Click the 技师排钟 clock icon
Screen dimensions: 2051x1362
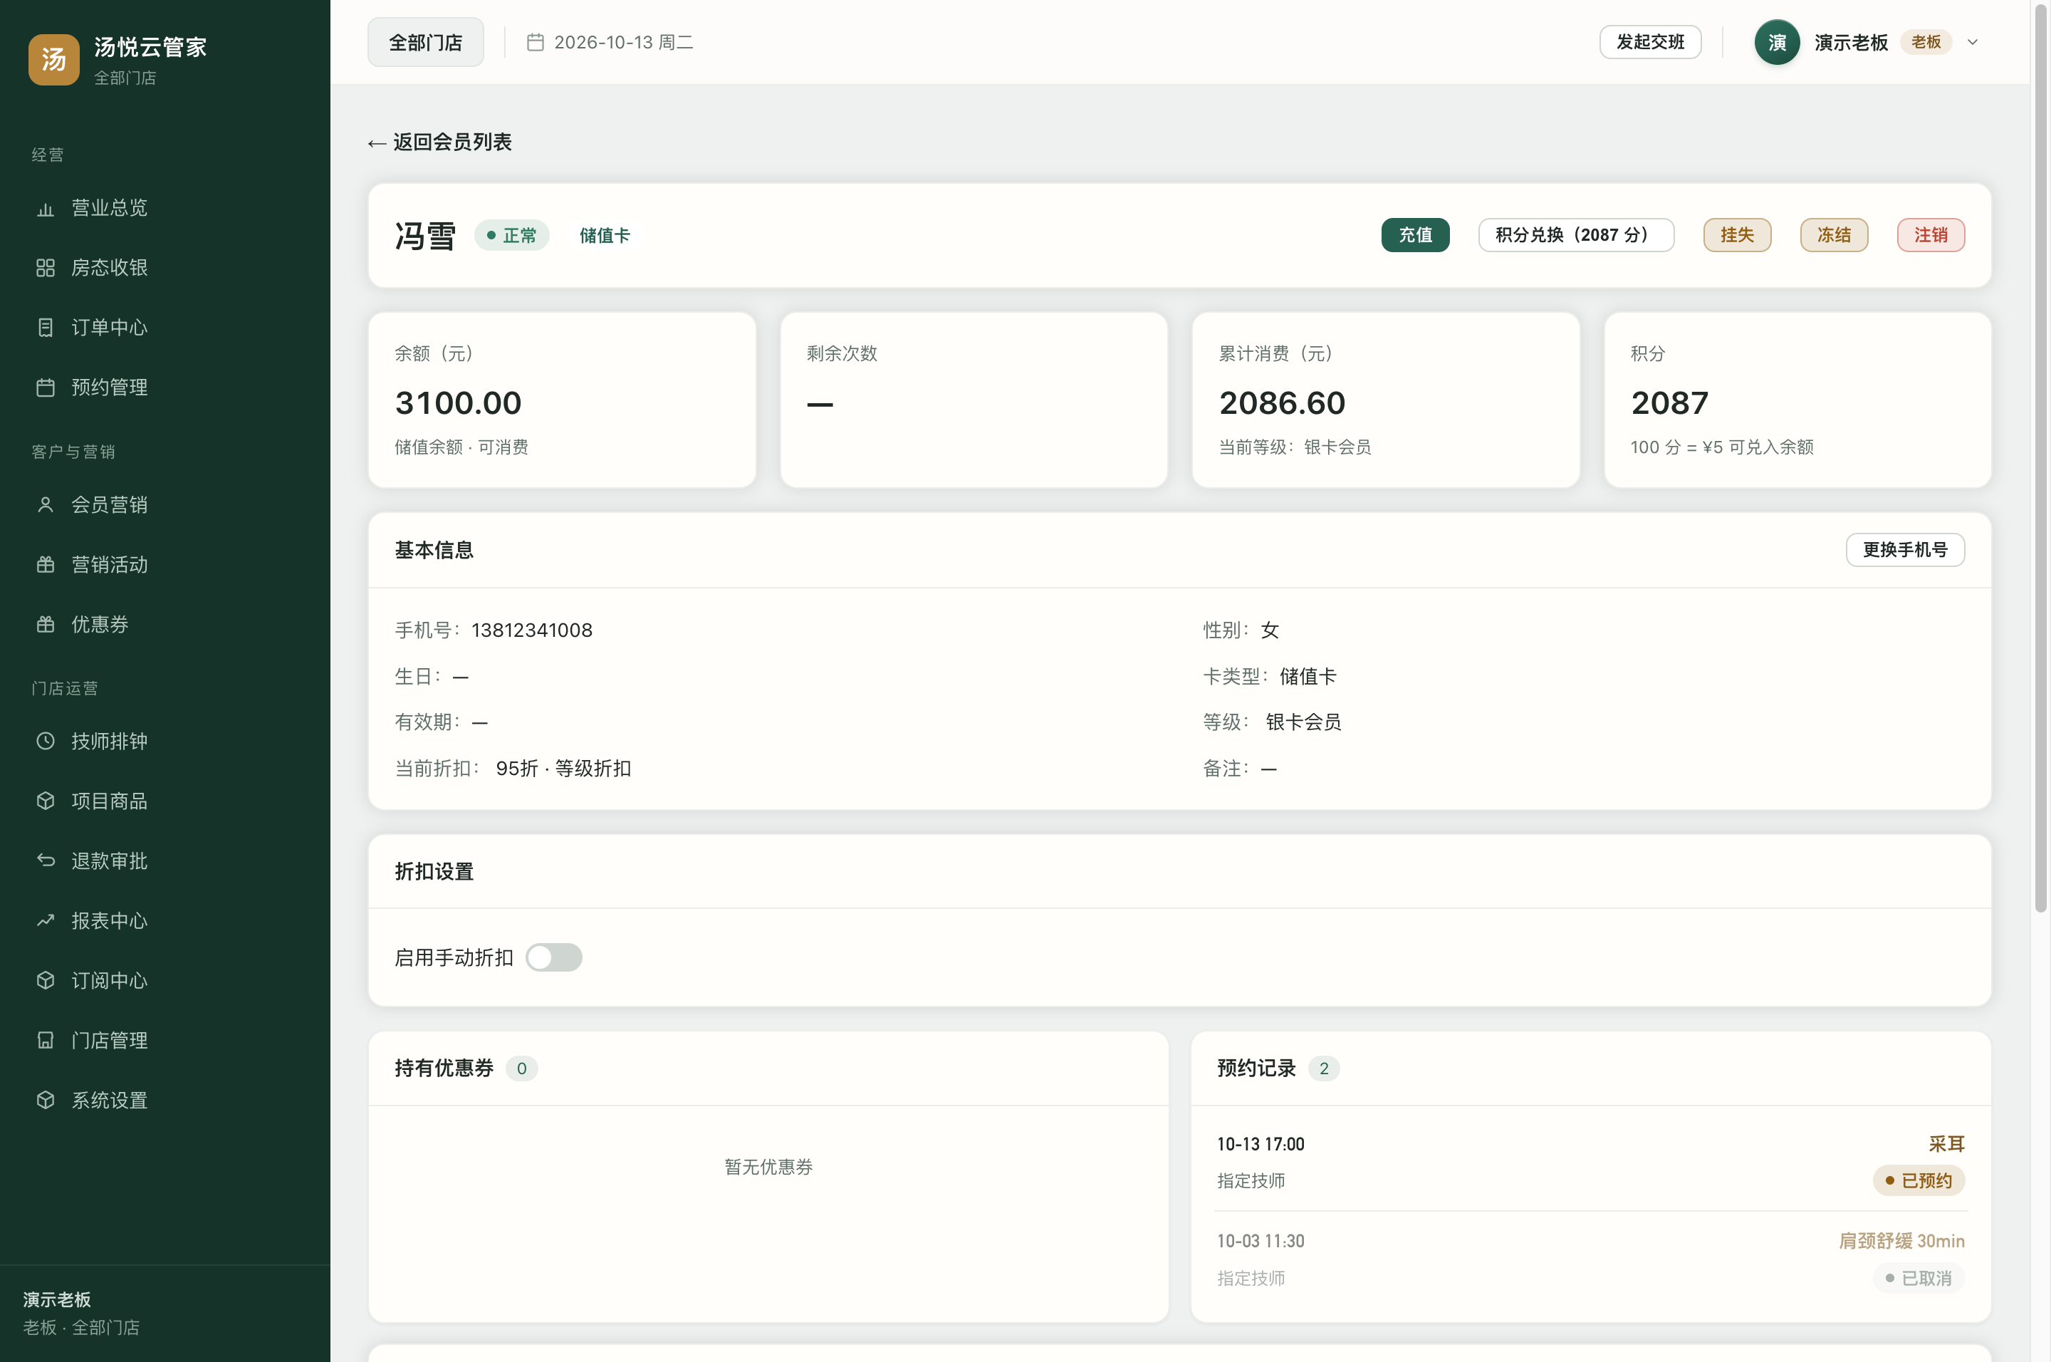tap(45, 741)
